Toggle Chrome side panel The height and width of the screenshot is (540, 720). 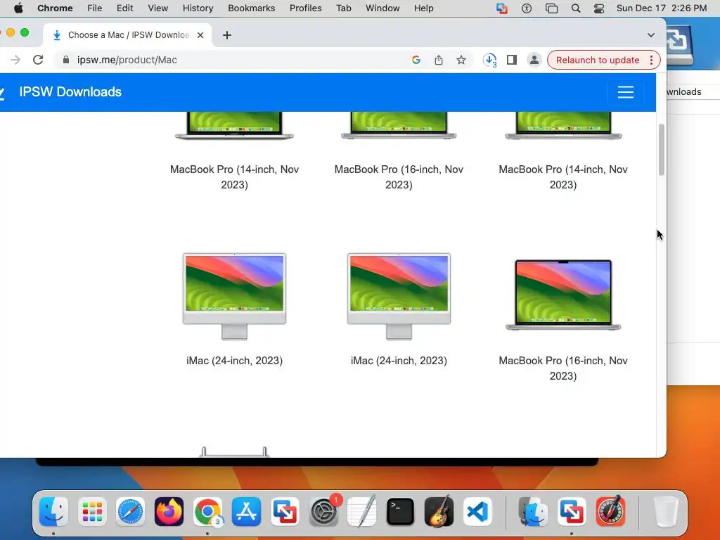(x=512, y=60)
